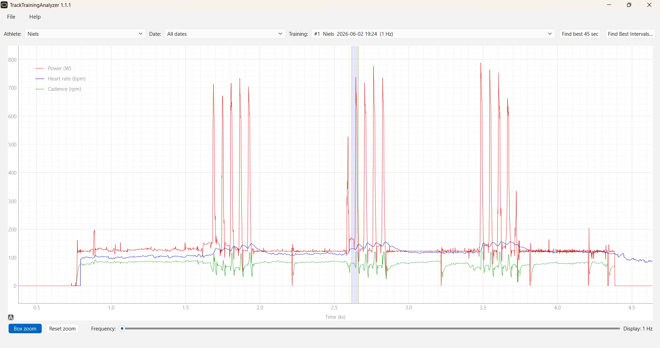The width and height of the screenshot is (660, 348).
Task: Open the Help menu
Action: pos(35,17)
